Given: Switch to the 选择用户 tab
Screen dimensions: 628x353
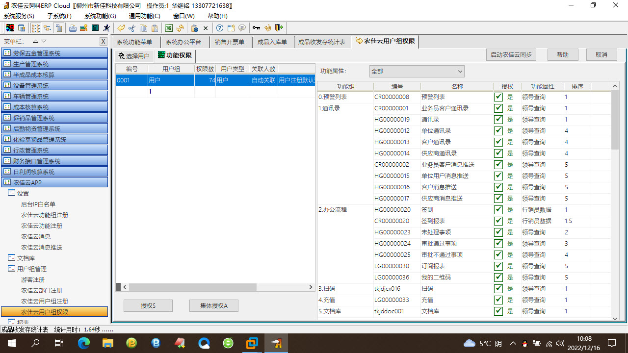Looking at the screenshot, I should tap(134, 55).
